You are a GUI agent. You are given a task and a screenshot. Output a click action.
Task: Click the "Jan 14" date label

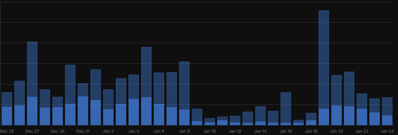tap(261, 131)
